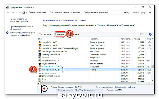This screenshot has width=159, height=99.
Task: Click the search box for programs
Action: pos(142,12)
